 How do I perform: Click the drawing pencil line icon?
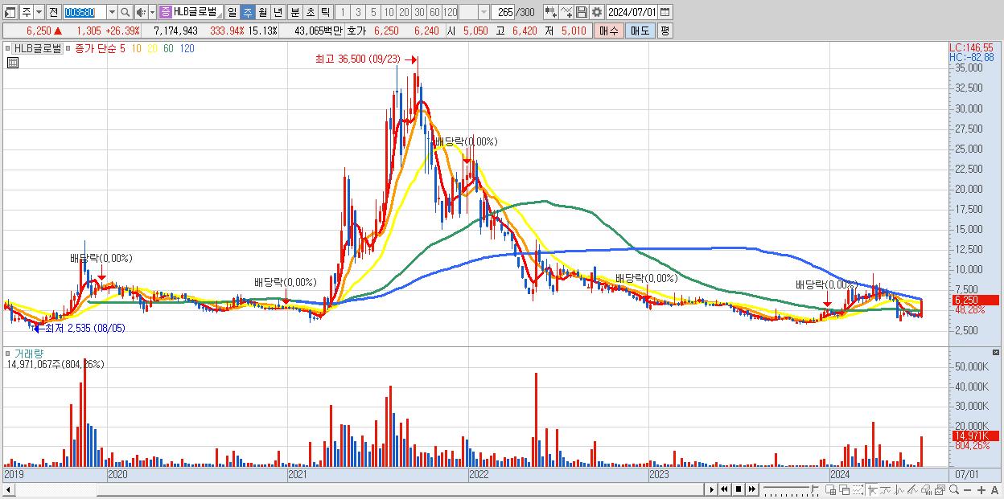pyautogui.click(x=912, y=490)
